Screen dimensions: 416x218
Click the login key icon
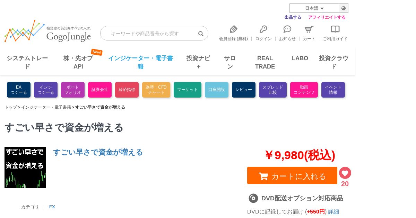click(x=263, y=29)
